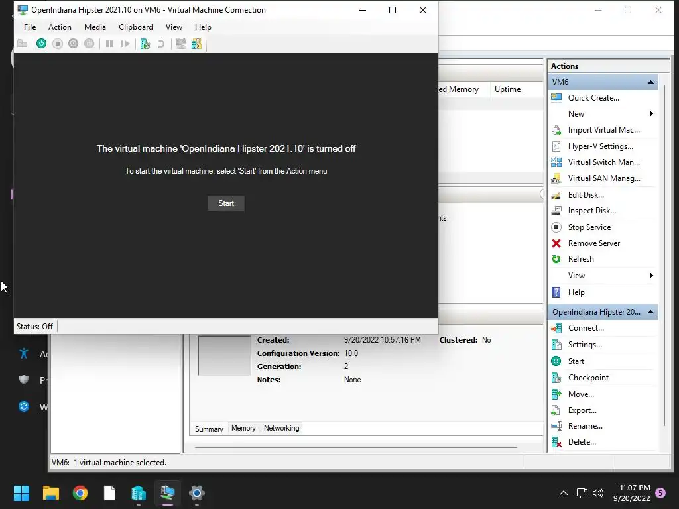The image size is (679, 509).
Task: Open Google Chrome from taskbar
Action: tap(80, 493)
